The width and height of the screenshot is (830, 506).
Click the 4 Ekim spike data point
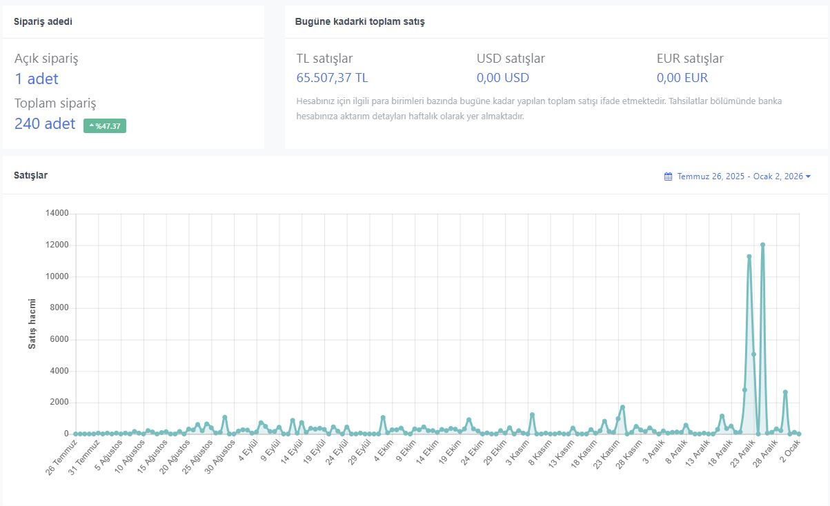(x=383, y=418)
